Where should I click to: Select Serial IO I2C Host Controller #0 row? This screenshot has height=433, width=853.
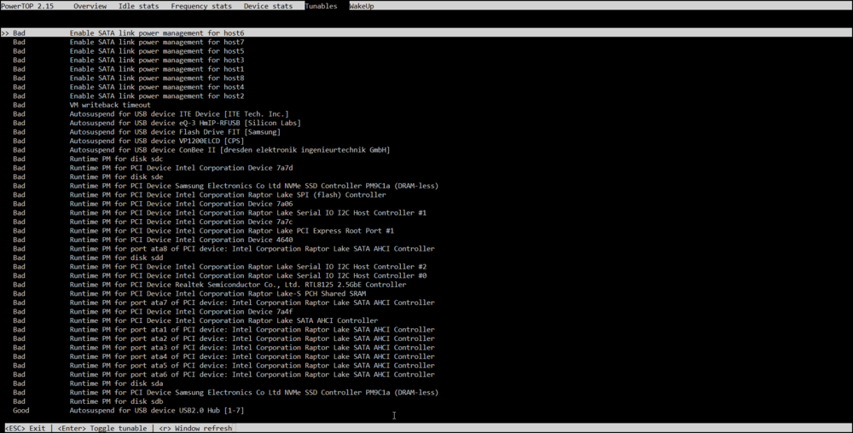[x=220, y=275]
